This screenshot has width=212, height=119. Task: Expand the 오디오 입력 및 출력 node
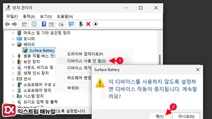click(x=13, y=102)
